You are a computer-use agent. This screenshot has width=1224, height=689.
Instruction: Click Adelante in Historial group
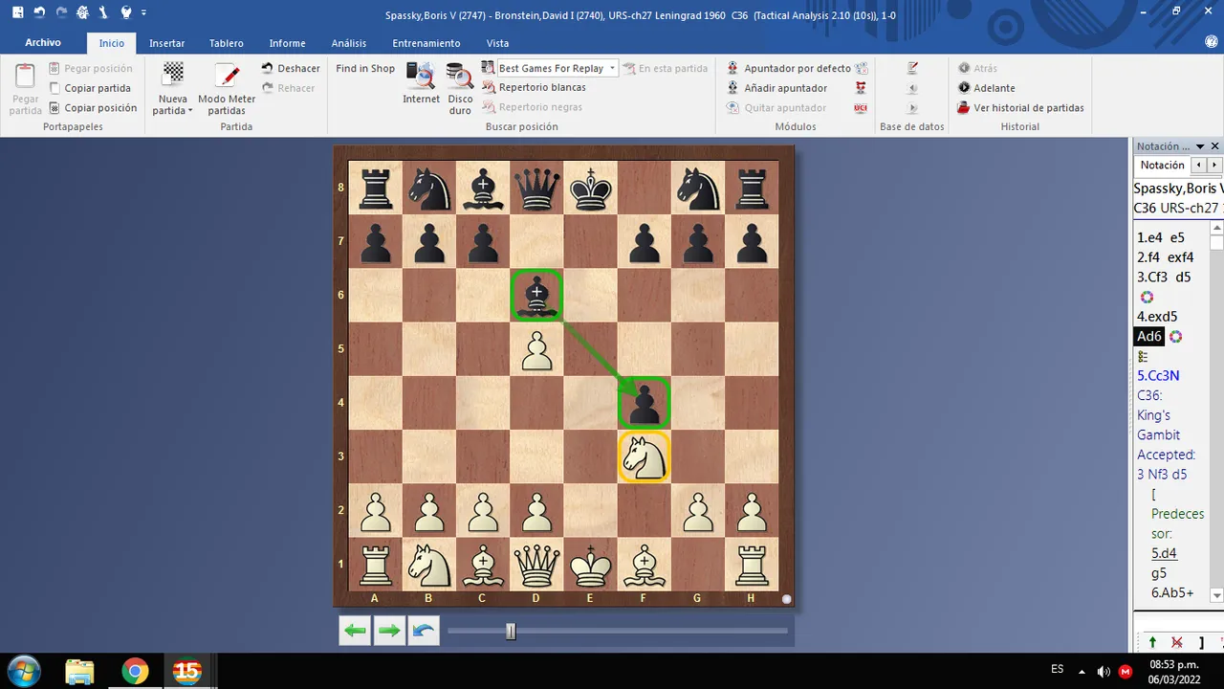tap(987, 88)
